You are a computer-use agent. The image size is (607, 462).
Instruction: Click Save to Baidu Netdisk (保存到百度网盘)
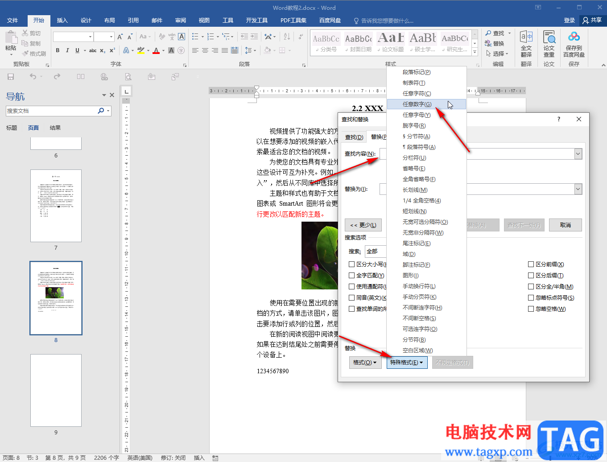point(574,44)
